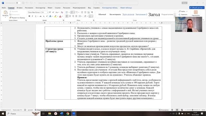Click the shading paint bucket icon
This screenshot has height=116, width=206.
pos(85,16)
